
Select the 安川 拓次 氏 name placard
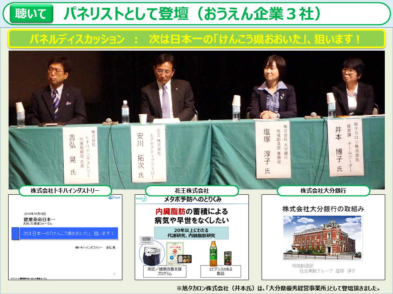(148, 153)
